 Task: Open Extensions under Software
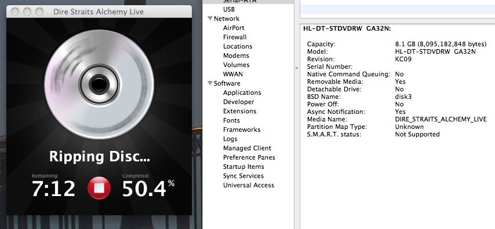pyautogui.click(x=239, y=111)
